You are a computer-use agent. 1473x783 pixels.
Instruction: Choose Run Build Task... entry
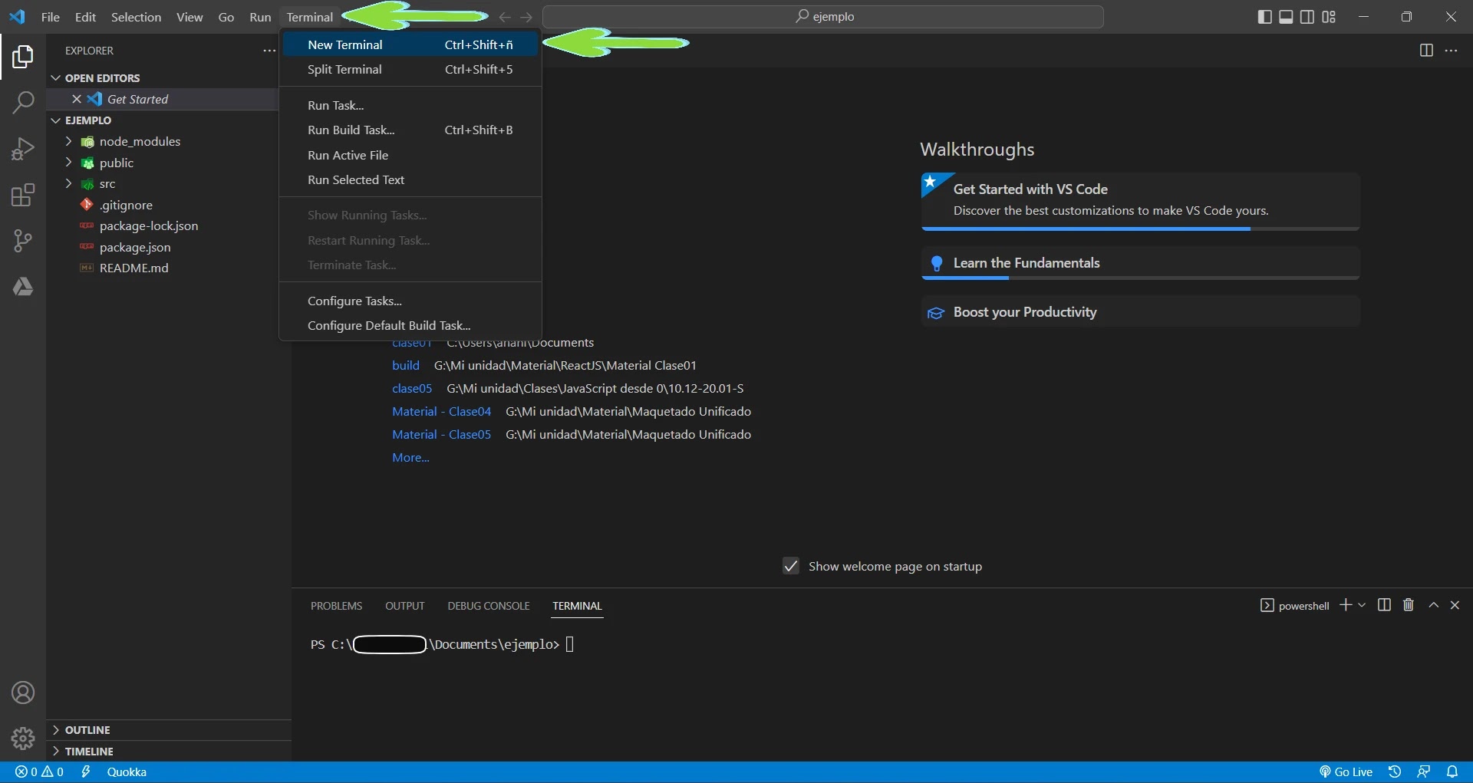[x=410, y=130]
